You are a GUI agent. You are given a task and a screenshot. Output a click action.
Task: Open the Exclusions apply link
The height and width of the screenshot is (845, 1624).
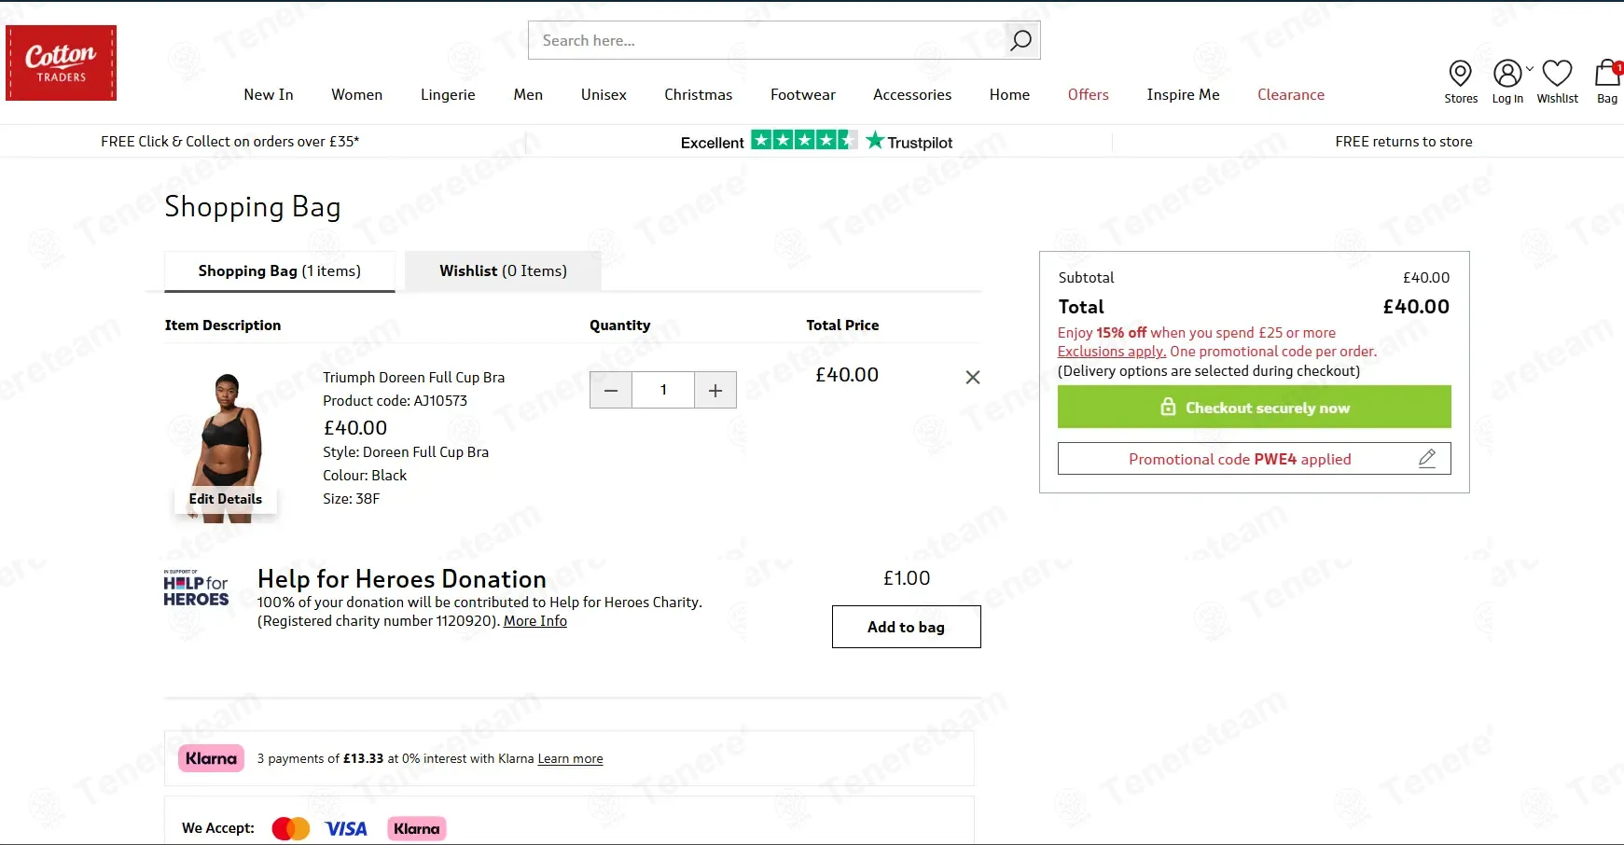click(1111, 352)
